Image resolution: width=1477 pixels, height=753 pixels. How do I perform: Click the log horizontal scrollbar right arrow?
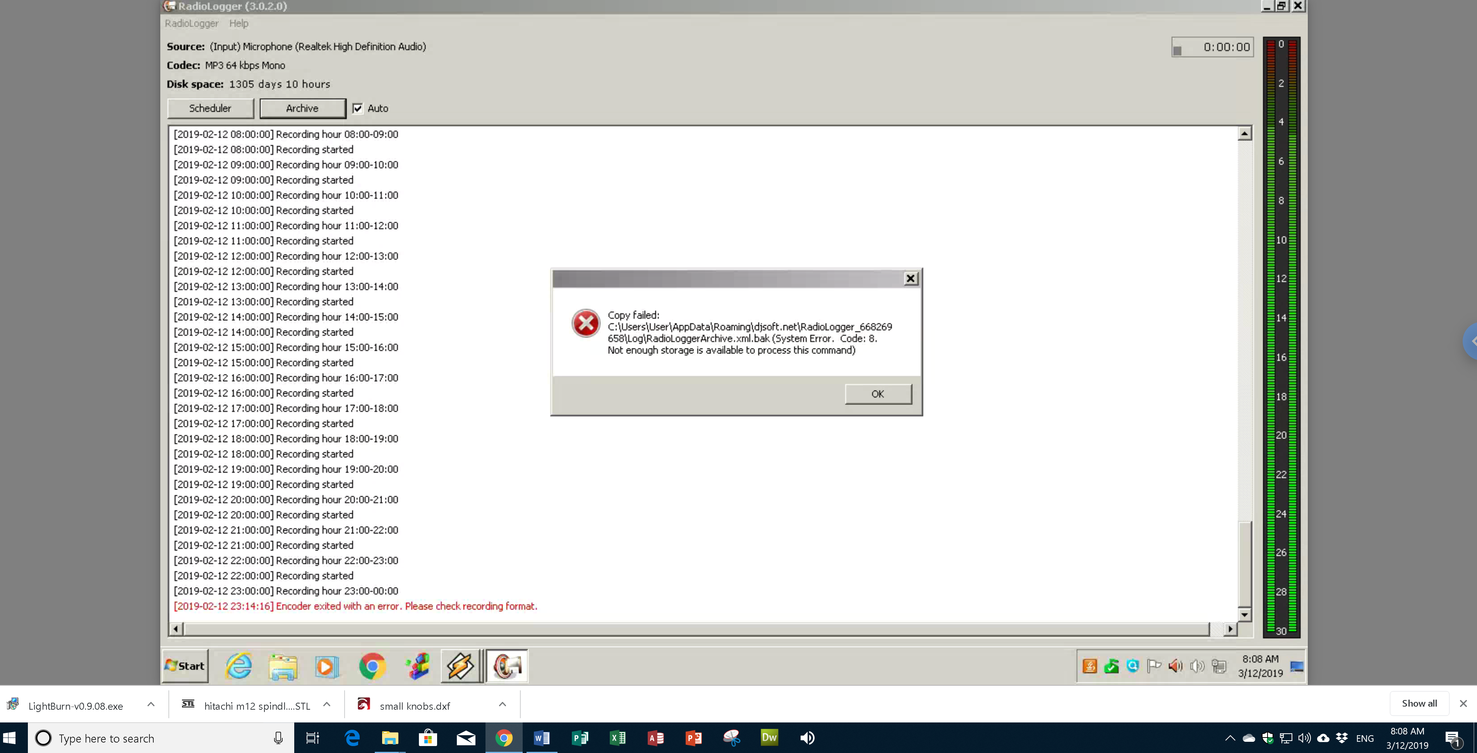pyautogui.click(x=1230, y=629)
